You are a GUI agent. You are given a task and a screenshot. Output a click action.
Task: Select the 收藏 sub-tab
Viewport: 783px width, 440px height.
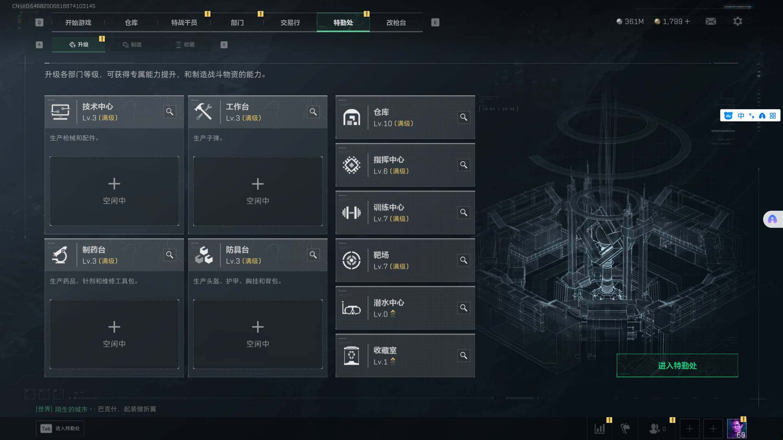(185, 44)
